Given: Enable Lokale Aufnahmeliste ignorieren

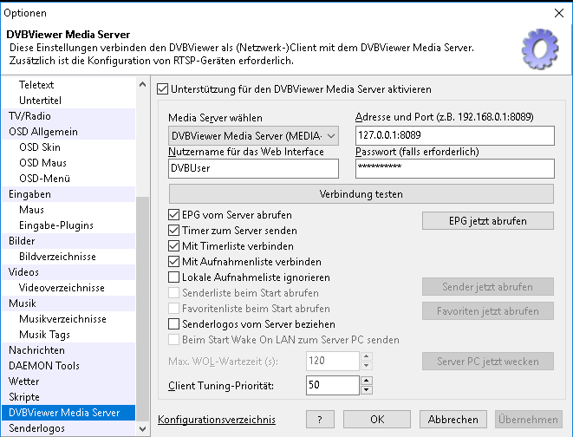Looking at the screenshot, I should [174, 277].
